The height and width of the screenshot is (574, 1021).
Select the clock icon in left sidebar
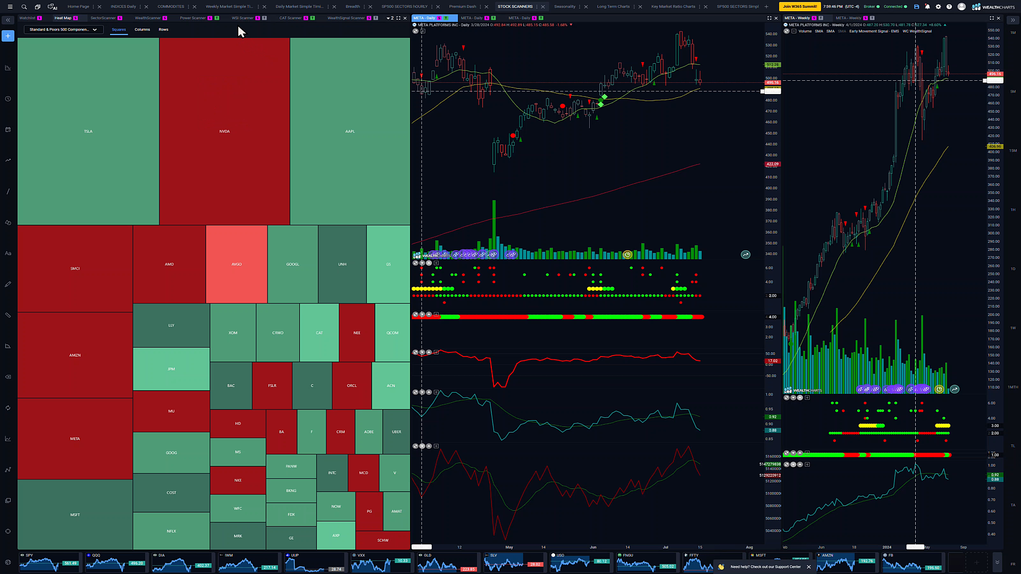tap(8, 99)
